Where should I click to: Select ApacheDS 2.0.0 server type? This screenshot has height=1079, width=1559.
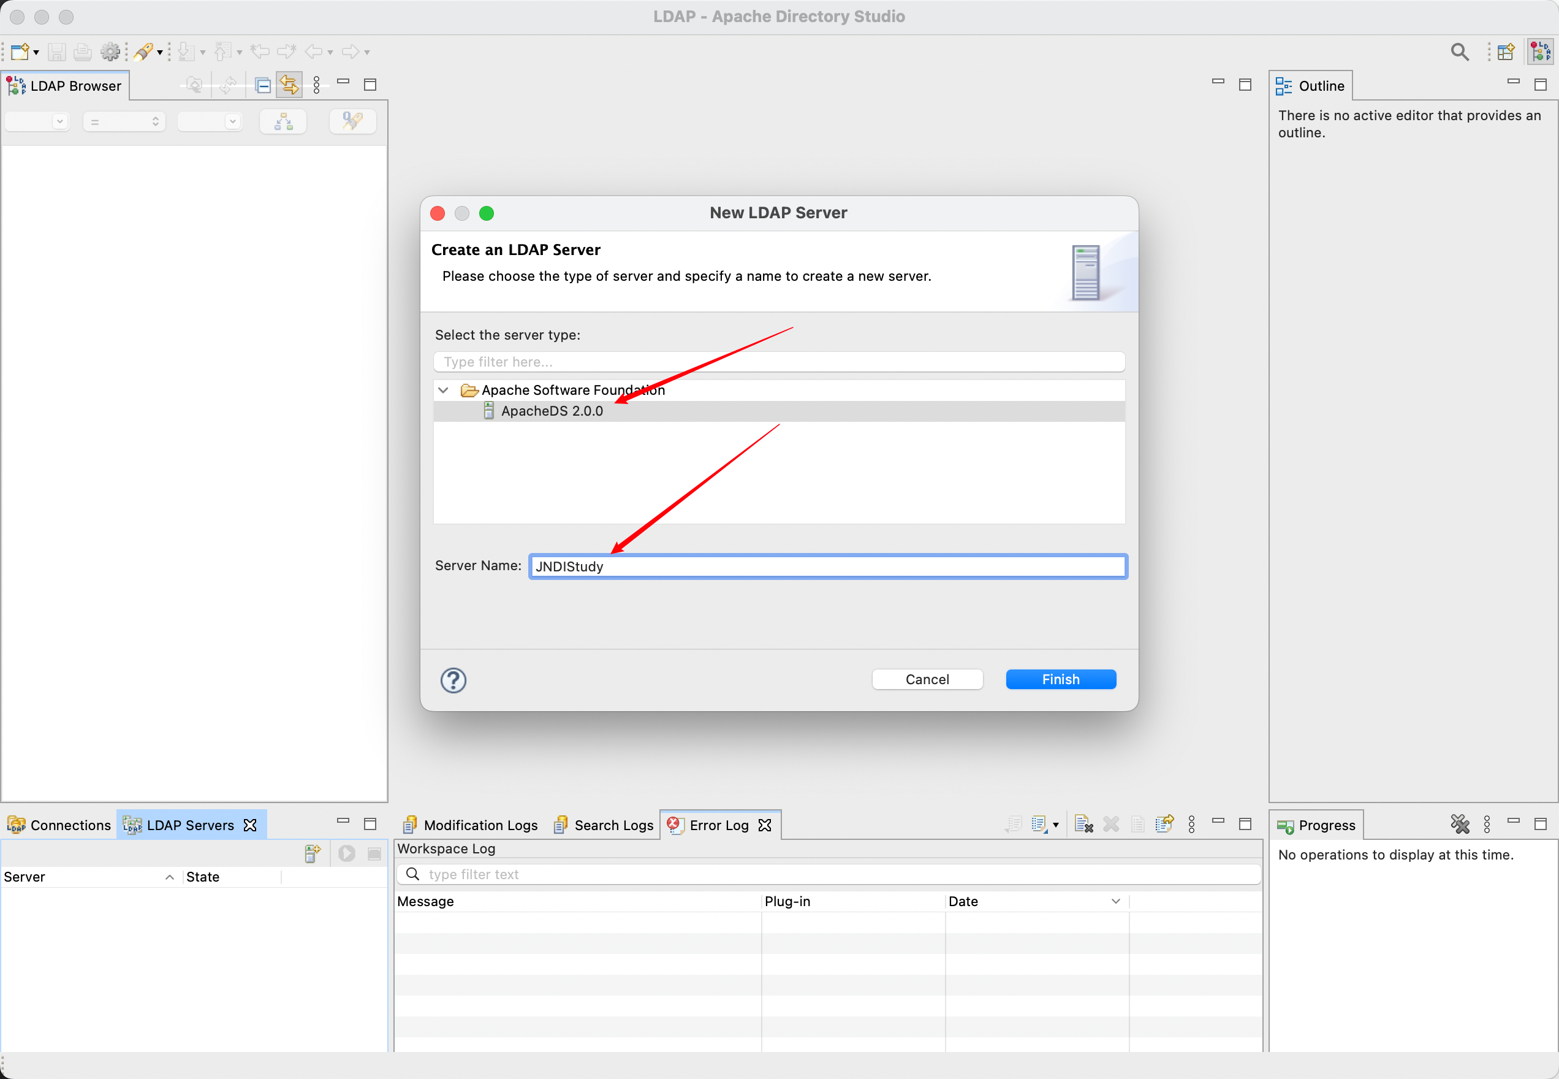[x=779, y=411]
